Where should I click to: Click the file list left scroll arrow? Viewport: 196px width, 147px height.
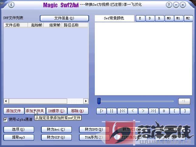[x=6, y=101]
